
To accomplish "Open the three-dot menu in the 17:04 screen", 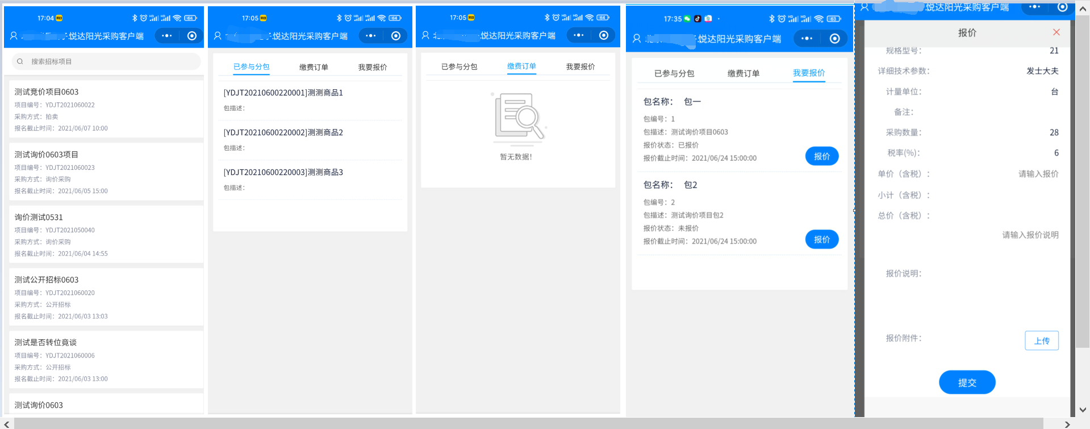I will [x=166, y=36].
